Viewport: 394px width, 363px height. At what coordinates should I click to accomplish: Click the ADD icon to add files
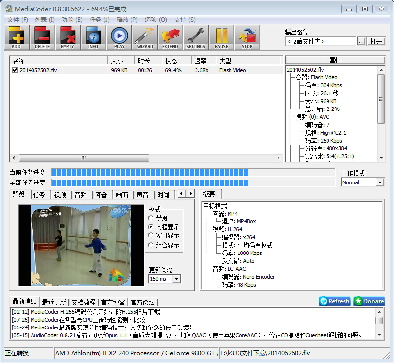(x=16, y=37)
